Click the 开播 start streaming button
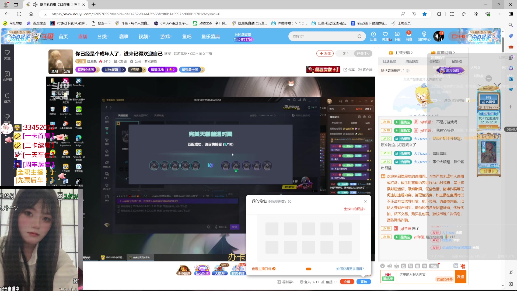 pos(459,36)
